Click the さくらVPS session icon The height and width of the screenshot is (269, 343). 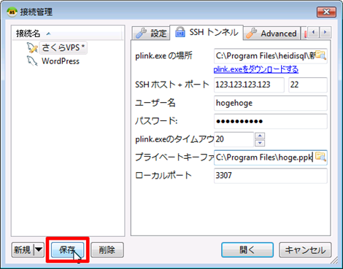pyautogui.click(x=32, y=47)
